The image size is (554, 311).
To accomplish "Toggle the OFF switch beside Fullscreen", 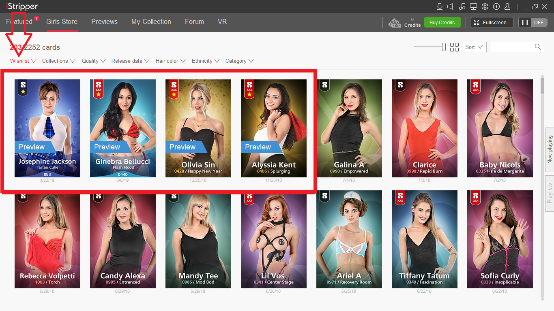I will [533, 23].
